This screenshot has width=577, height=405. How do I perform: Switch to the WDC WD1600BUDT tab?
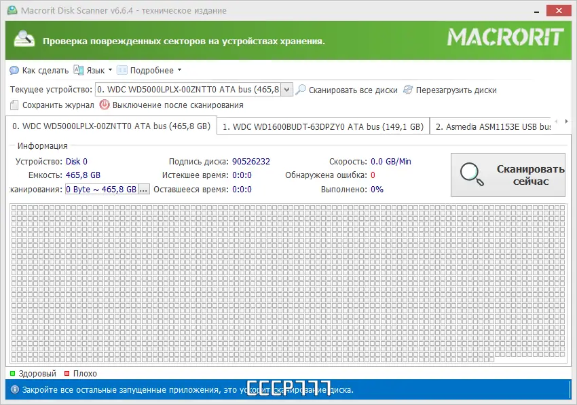coord(322,126)
